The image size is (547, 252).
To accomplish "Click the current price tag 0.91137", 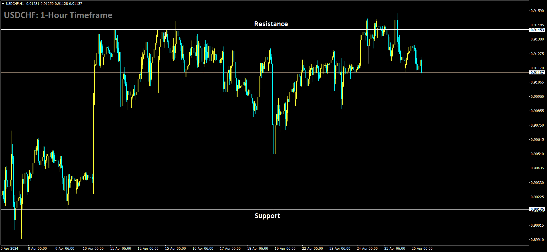I will [537, 73].
